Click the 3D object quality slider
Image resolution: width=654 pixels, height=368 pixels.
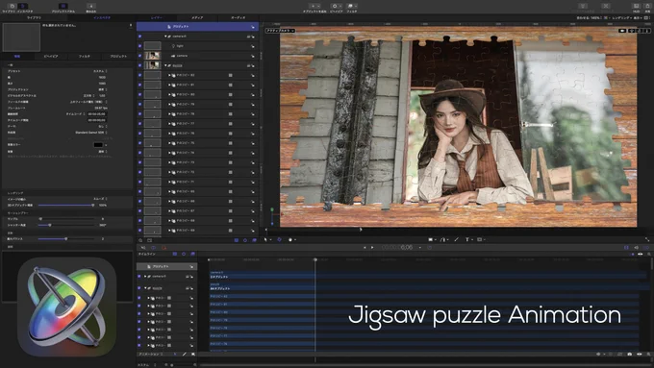[x=65, y=205]
